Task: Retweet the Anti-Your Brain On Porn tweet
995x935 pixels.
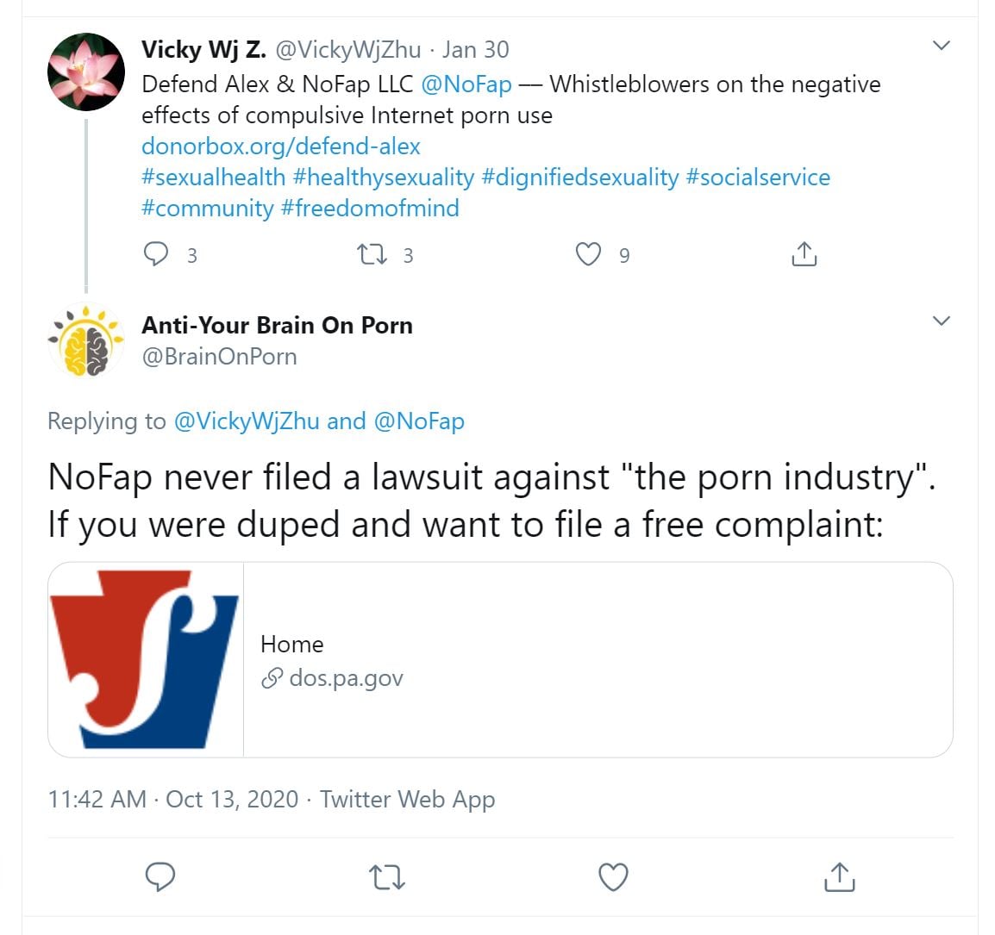Action: pos(386,876)
